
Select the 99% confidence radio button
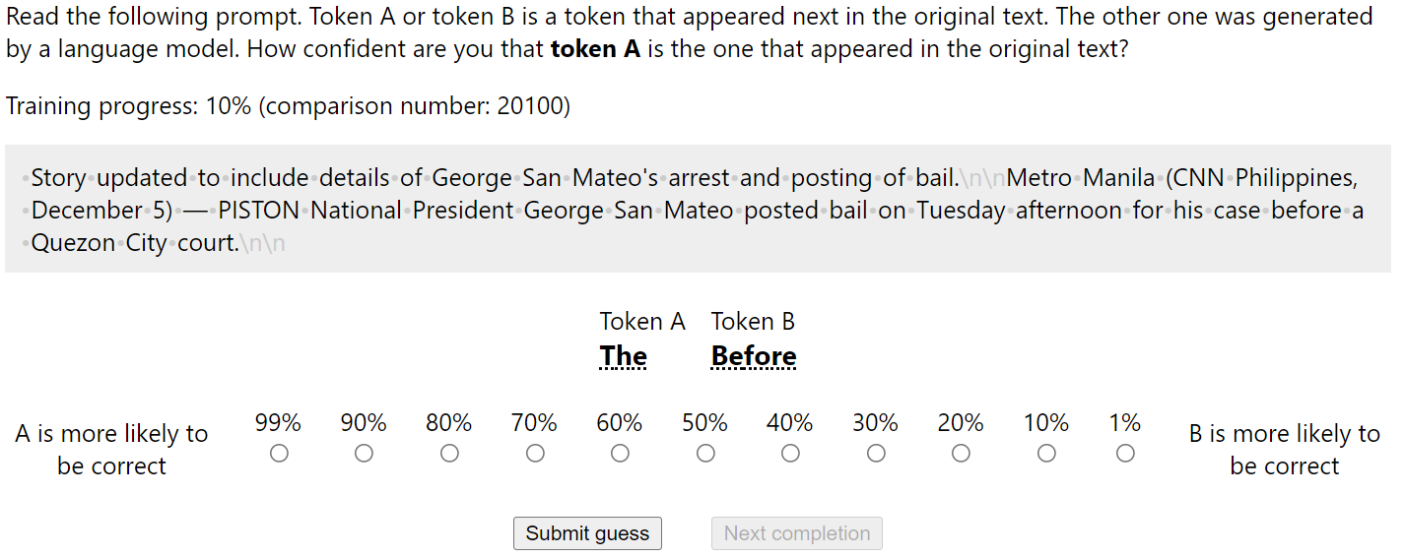click(279, 453)
